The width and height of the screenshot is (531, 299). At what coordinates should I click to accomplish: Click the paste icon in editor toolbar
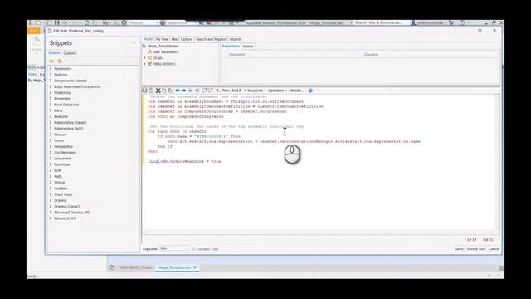pyautogui.click(x=170, y=91)
